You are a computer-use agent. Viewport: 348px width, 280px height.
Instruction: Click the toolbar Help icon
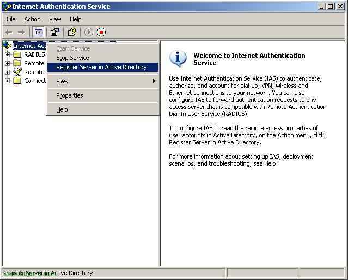[x=72, y=32]
